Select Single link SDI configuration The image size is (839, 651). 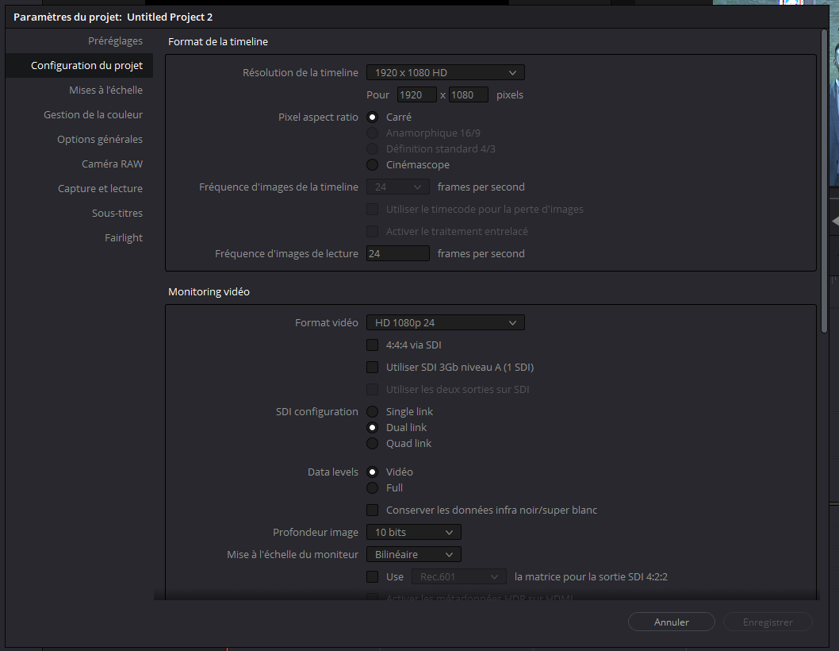point(372,412)
